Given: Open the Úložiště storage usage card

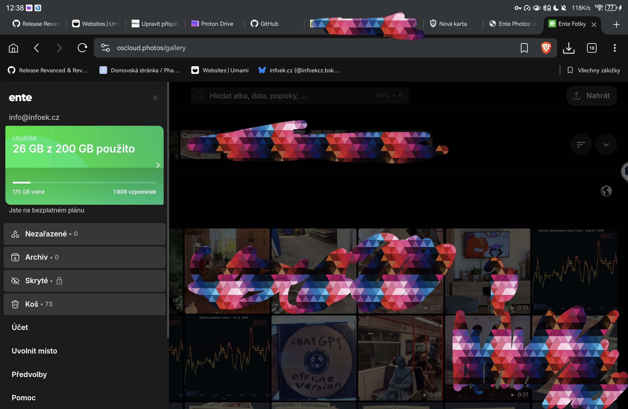Looking at the screenshot, I should (84, 165).
